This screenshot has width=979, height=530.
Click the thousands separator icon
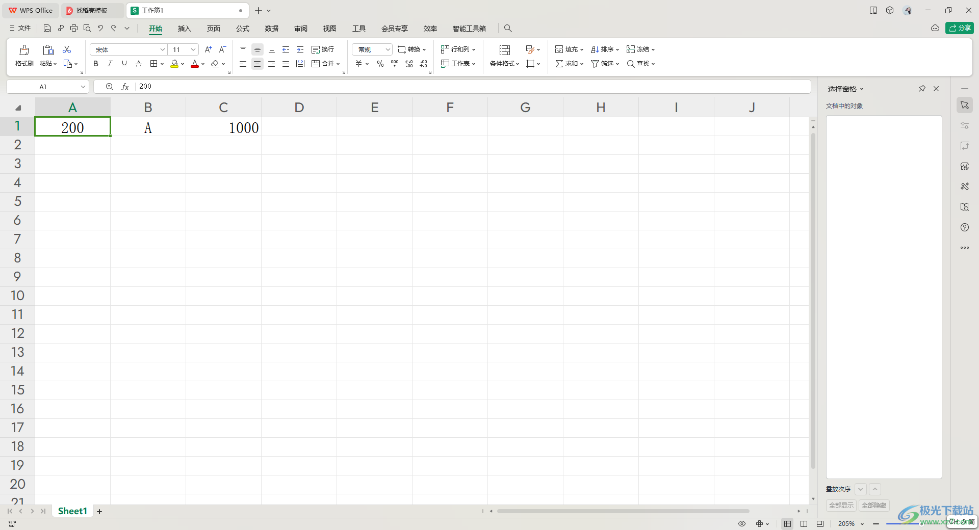pyautogui.click(x=395, y=64)
